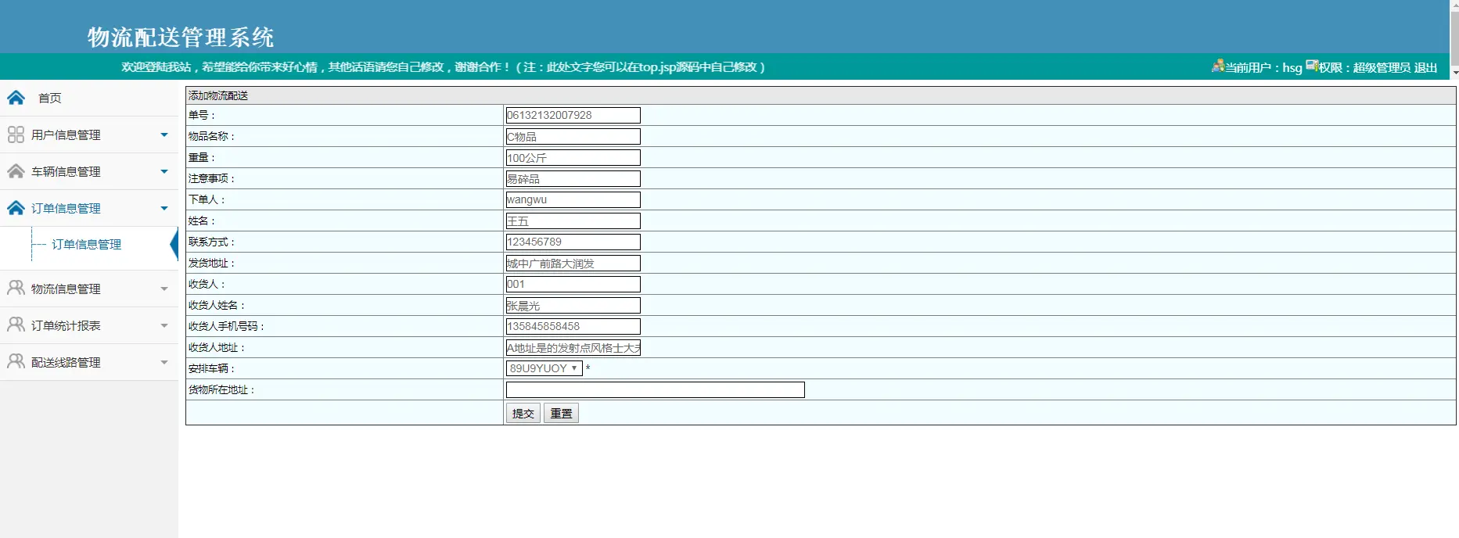Image resolution: width=1459 pixels, height=538 pixels.
Task: Click the 注意事项 input field
Action: [x=573, y=178]
